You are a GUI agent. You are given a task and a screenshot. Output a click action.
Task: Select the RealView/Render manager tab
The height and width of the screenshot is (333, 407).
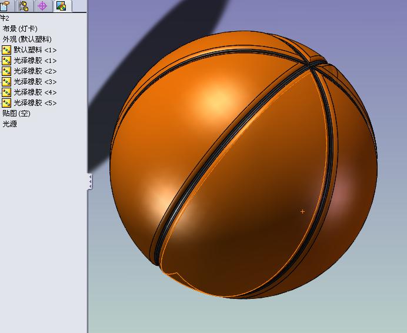pos(62,6)
